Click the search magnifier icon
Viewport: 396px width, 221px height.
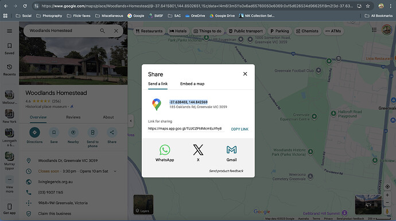102,31
